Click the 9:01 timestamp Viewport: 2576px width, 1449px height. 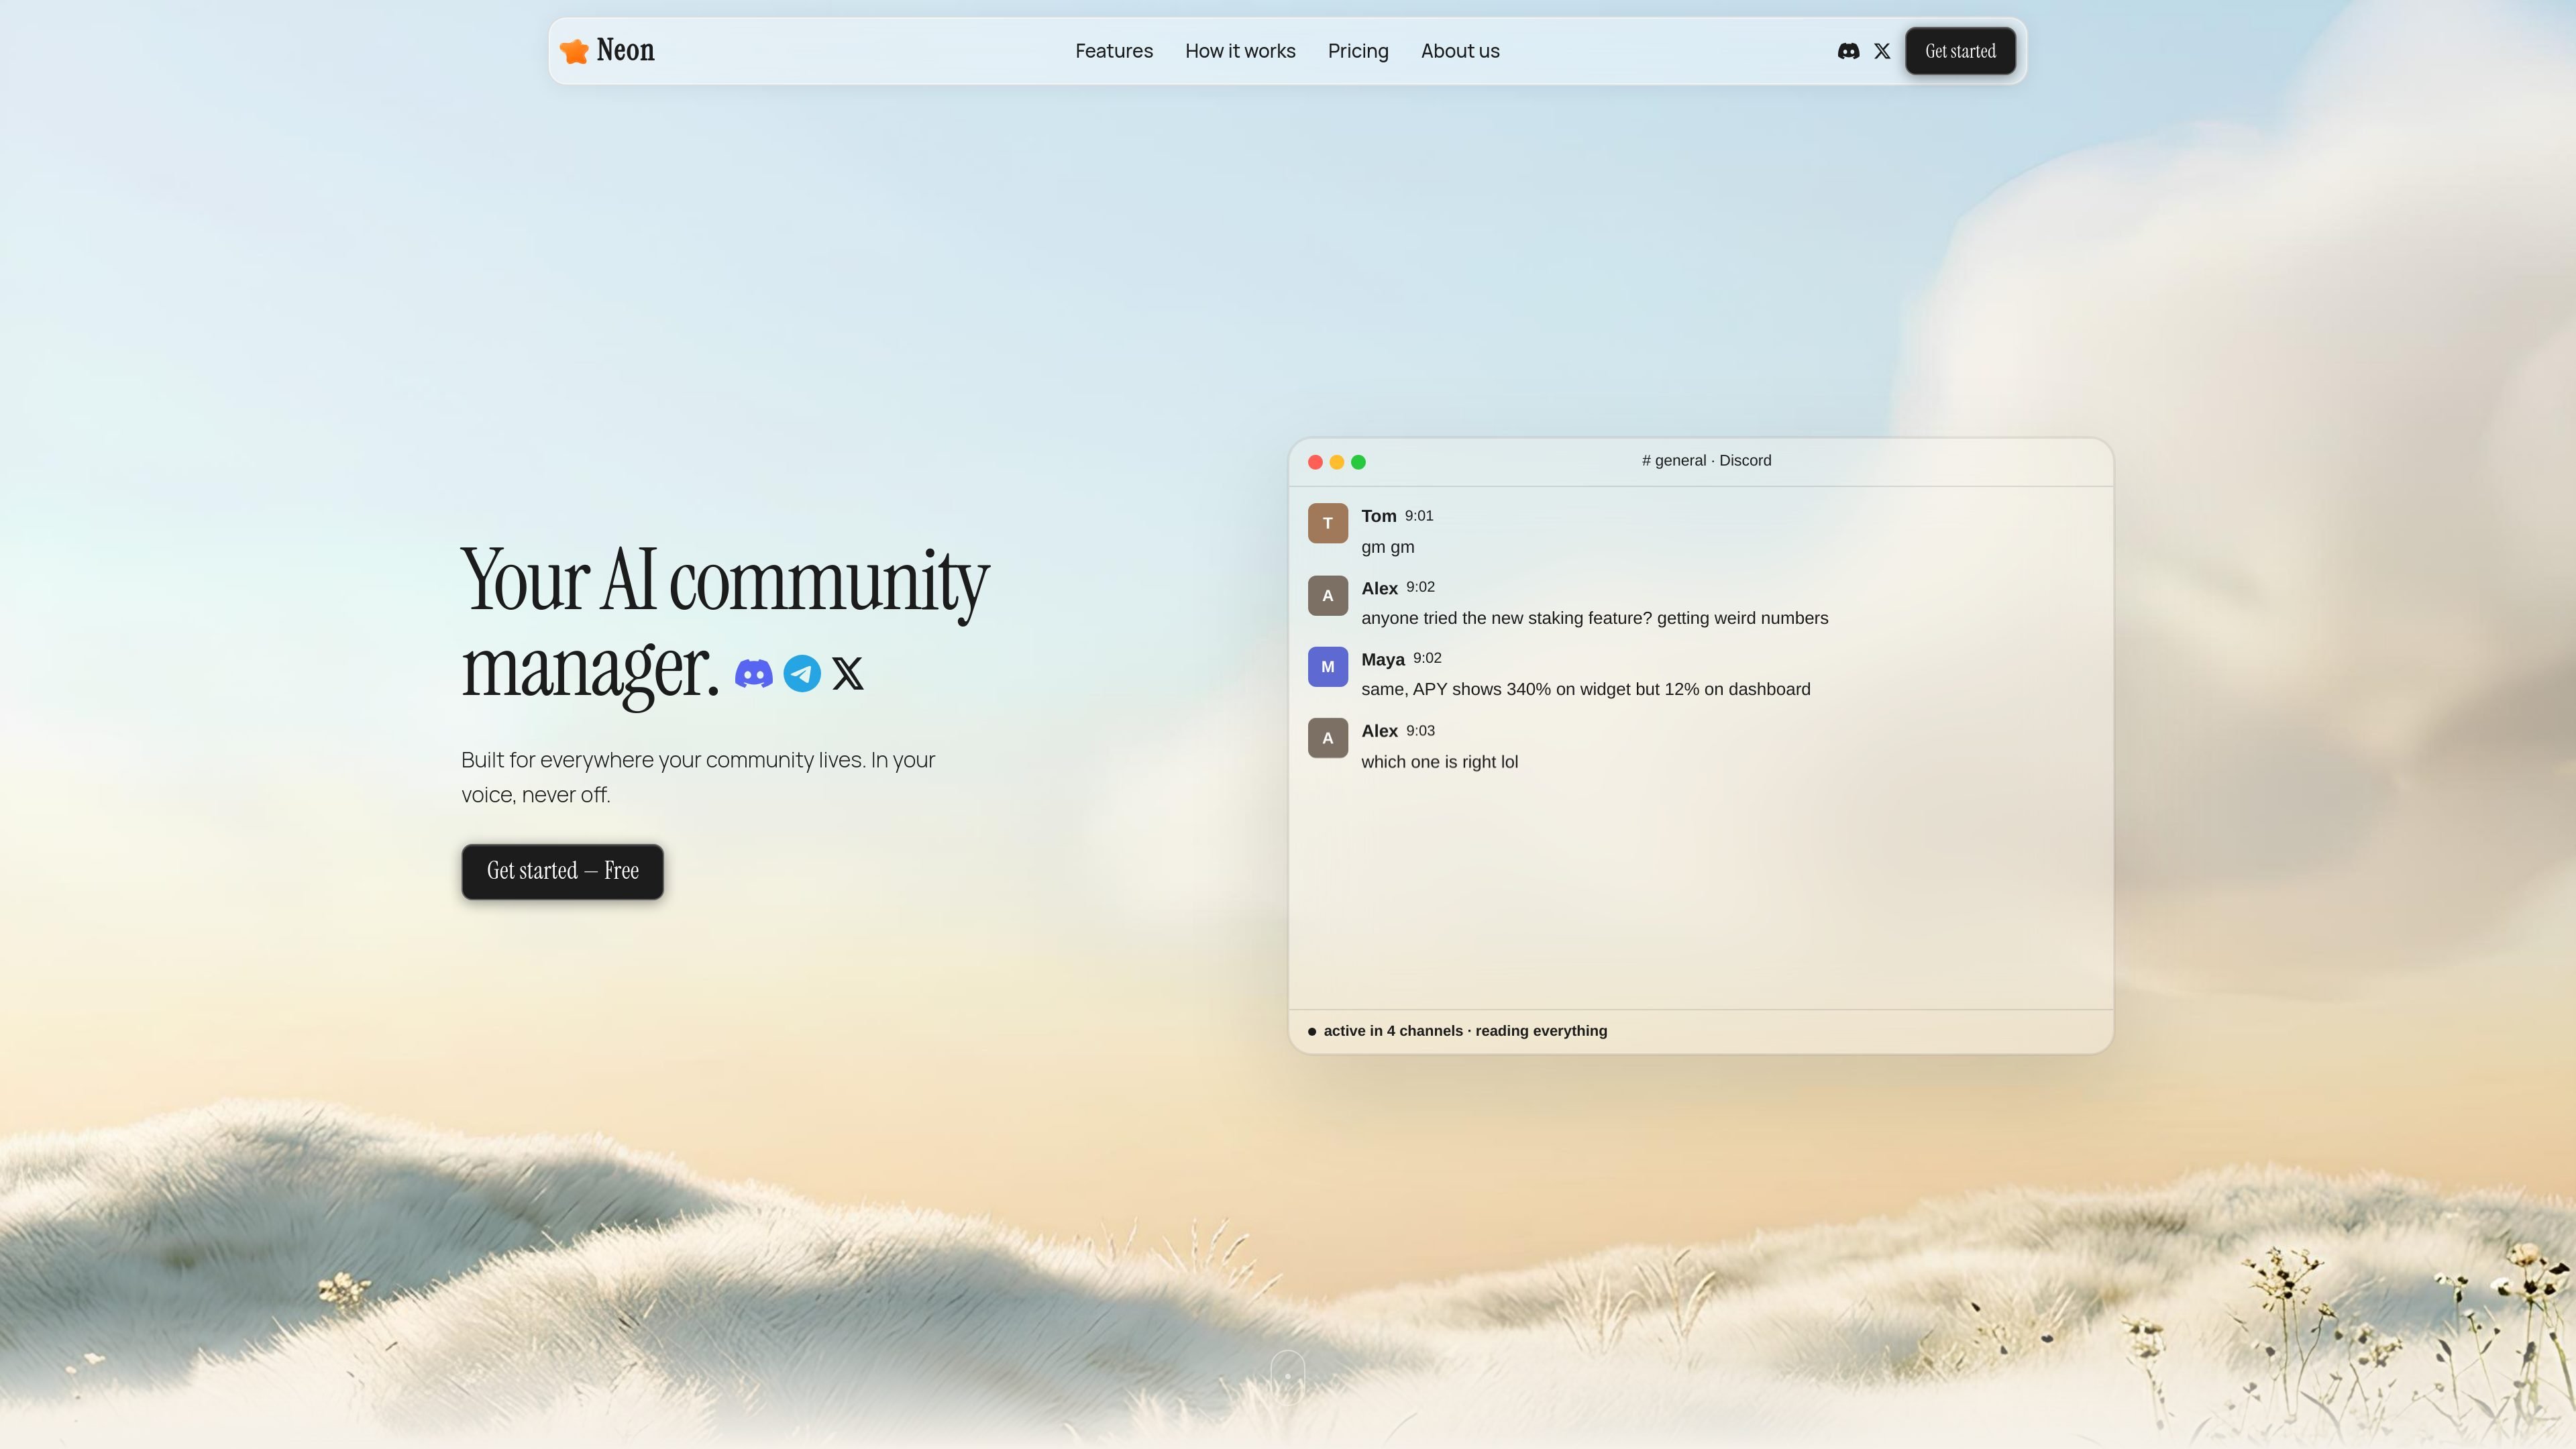1419,516
